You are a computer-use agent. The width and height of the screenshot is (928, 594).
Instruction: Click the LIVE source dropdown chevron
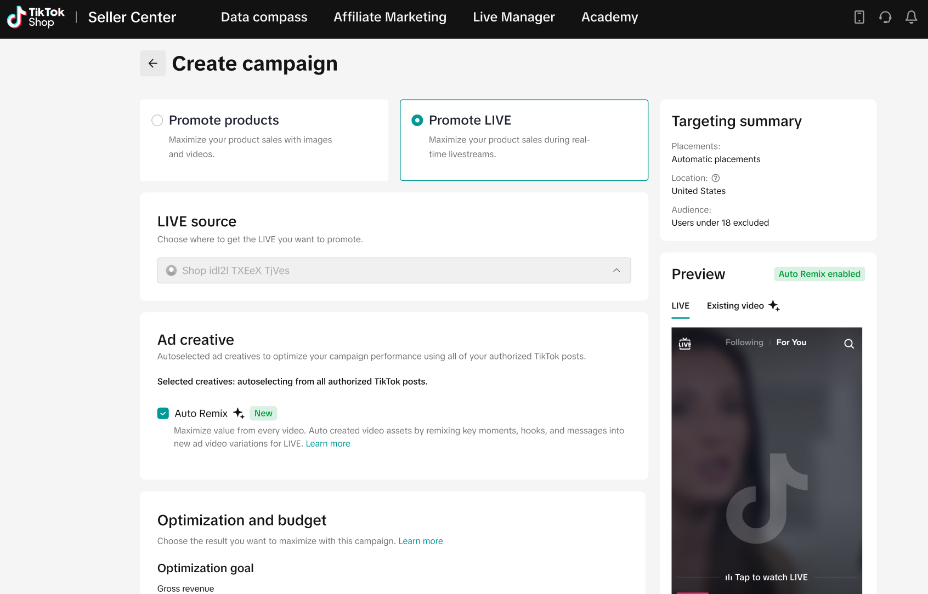point(616,271)
